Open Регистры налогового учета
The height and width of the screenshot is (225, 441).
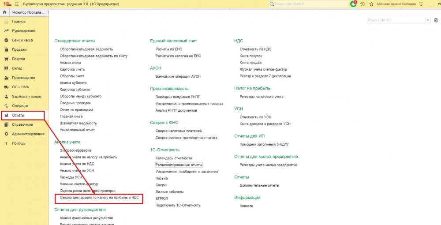262,97
